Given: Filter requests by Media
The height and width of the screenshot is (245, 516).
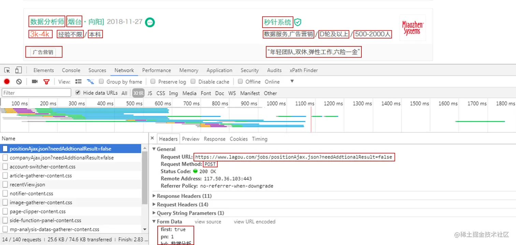Looking at the screenshot, I should (189, 93).
